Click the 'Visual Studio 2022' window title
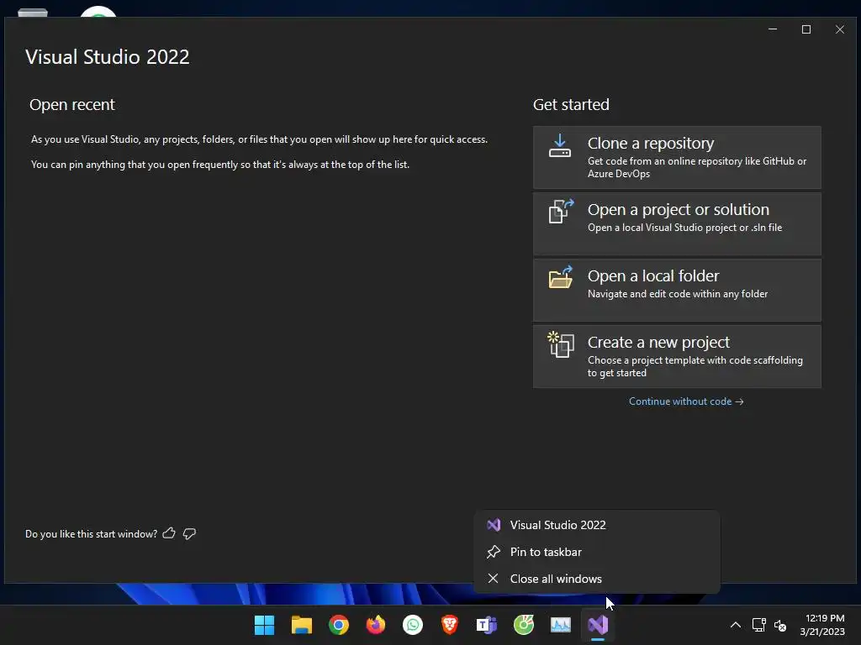 107,57
